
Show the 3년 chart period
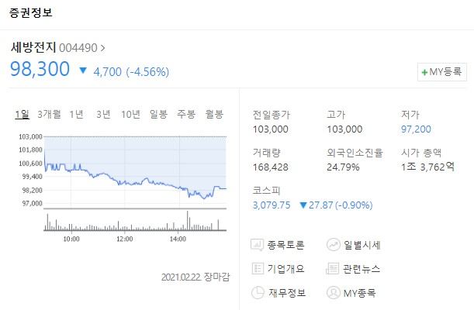pos(103,114)
